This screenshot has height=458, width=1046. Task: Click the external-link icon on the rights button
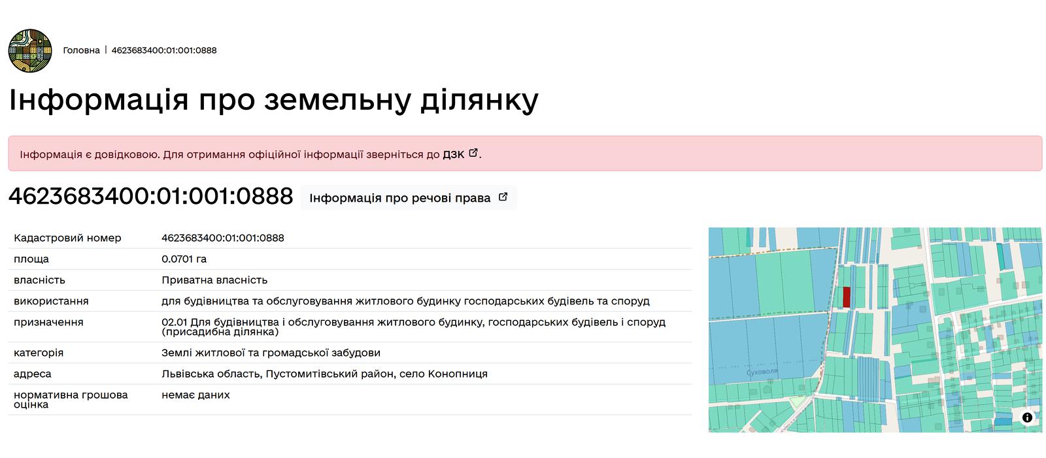pos(503,197)
